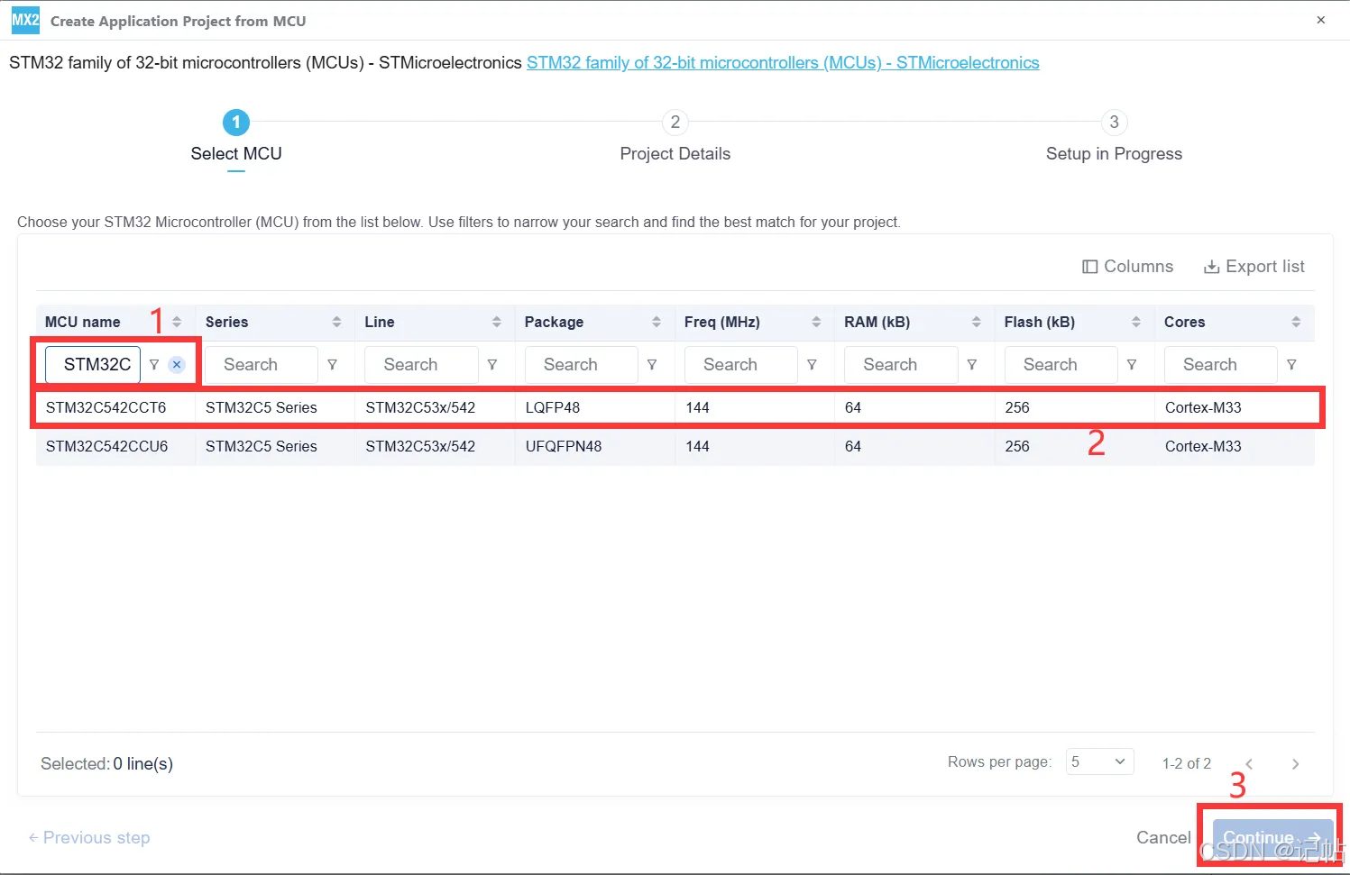Sort table by Series arrows

pos(336,322)
